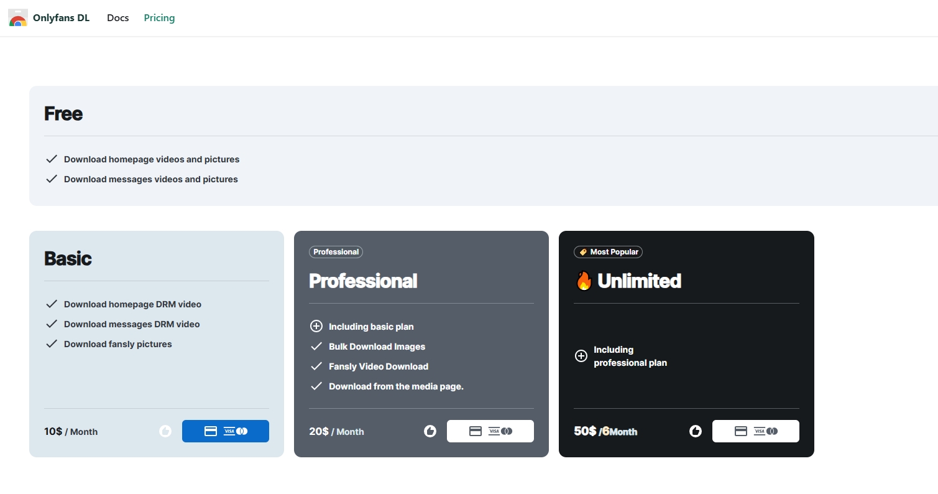Click the Most Popular tag badge
Image resolution: width=938 pixels, height=494 pixels.
tap(608, 252)
